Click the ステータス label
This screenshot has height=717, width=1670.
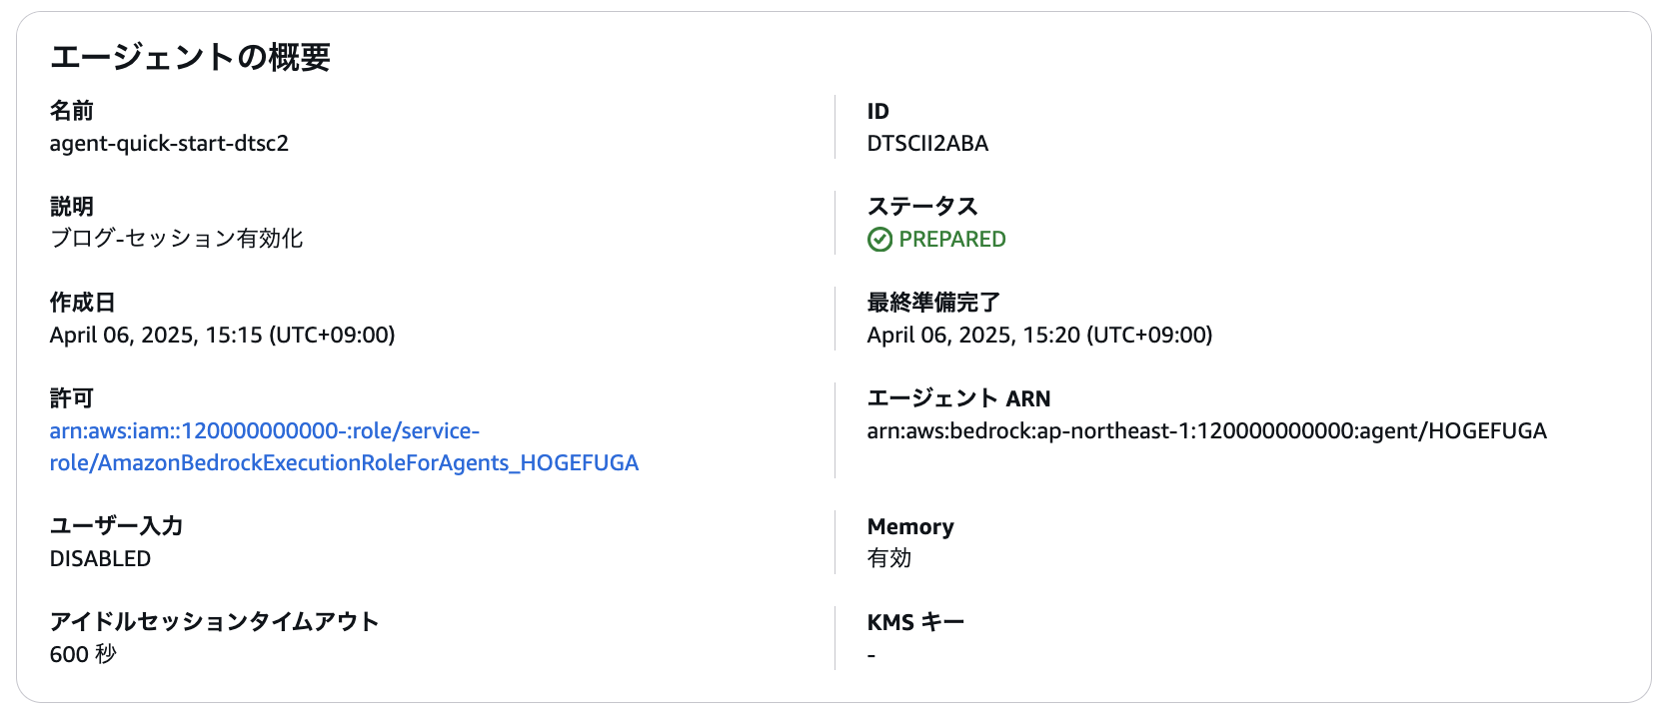(x=922, y=207)
